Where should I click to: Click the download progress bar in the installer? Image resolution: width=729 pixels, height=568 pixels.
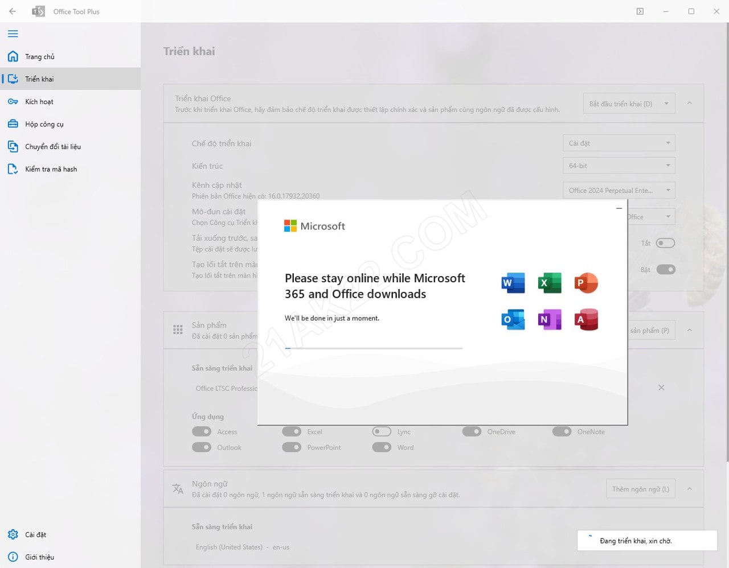(x=374, y=348)
